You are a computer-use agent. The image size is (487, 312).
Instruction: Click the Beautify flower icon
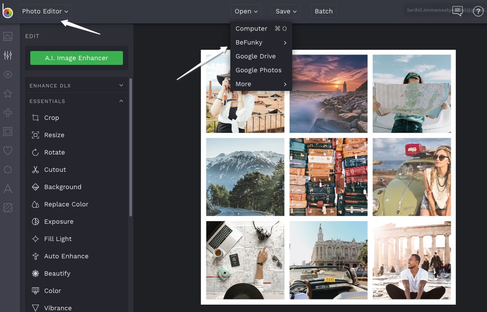[x=36, y=273]
